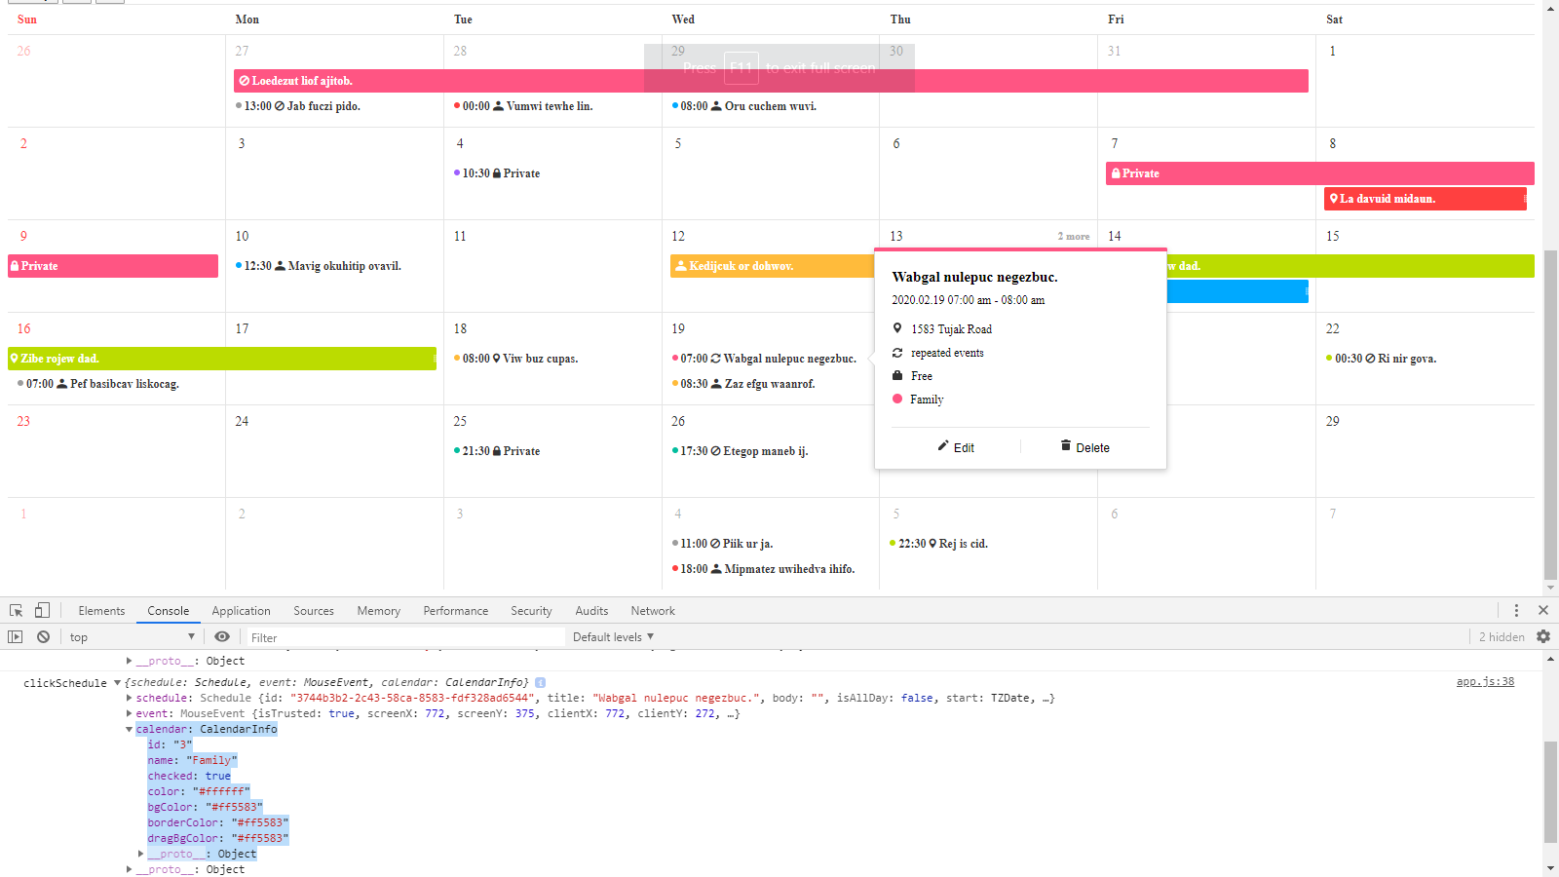The height and width of the screenshot is (877, 1559).
Task: Open the three-dot customize DevTools menu
Action: (x=1517, y=610)
